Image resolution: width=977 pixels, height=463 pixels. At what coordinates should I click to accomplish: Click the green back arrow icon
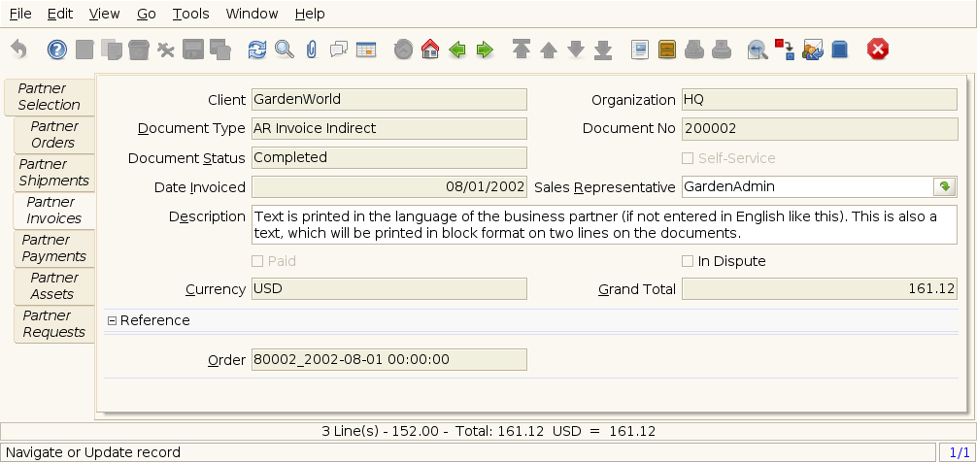click(457, 50)
